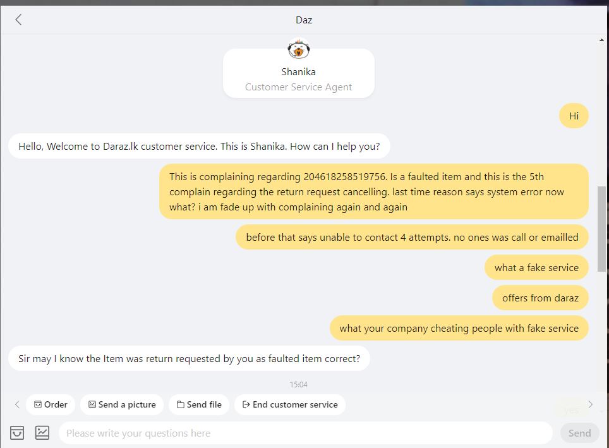
Task: Focus the question input field
Action: point(306,433)
